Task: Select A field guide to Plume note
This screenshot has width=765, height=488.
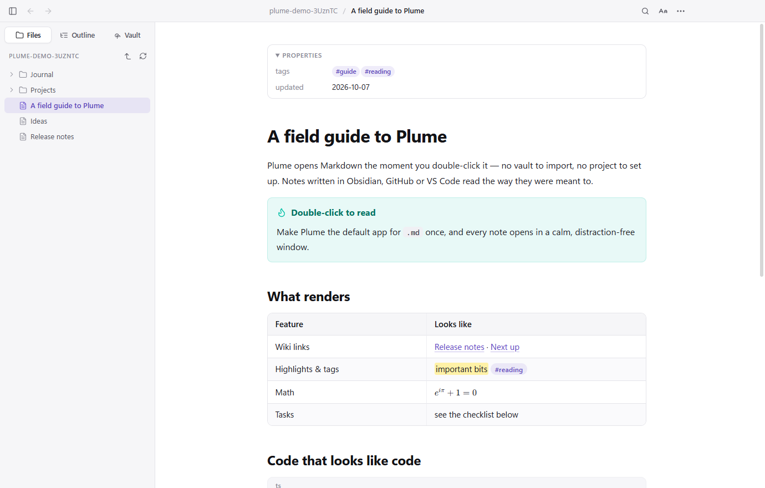Action: (x=78, y=105)
